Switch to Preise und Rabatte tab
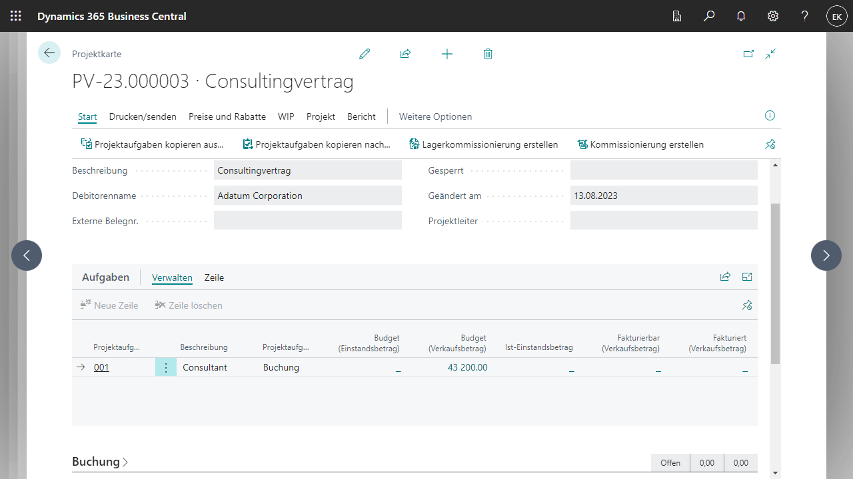Viewport: 853px width, 479px height. click(x=227, y=116)
